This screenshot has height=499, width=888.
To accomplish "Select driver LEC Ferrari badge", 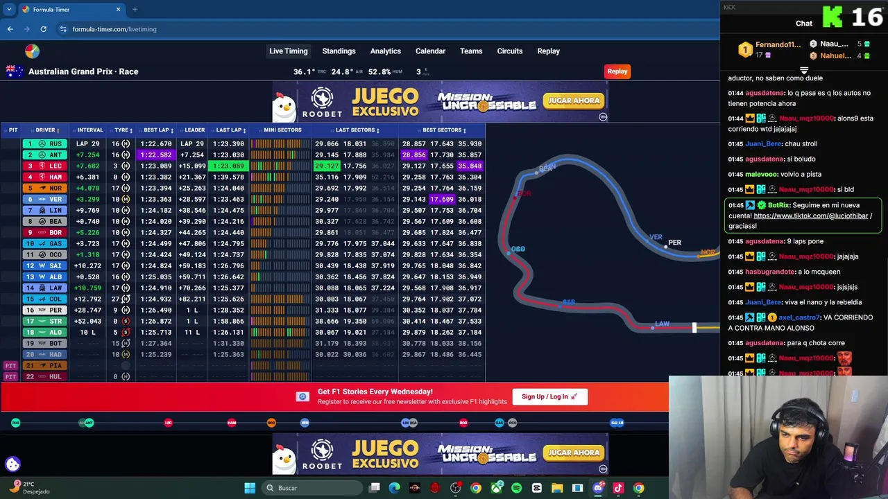I will tap(44, 166).
